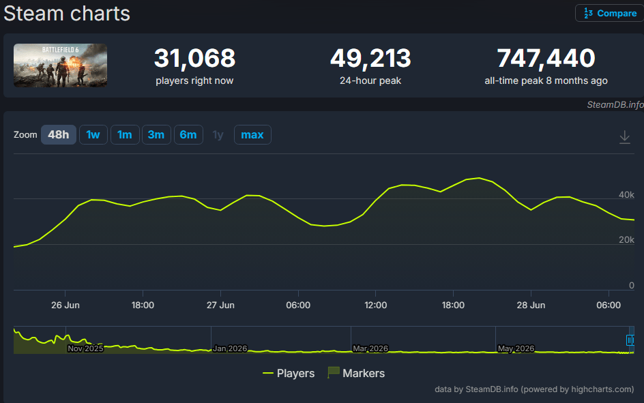Click the yellow-green Players line swatch
Image resolution: width=644 pixels, height=403 pixels.
(x=268, y=373)
